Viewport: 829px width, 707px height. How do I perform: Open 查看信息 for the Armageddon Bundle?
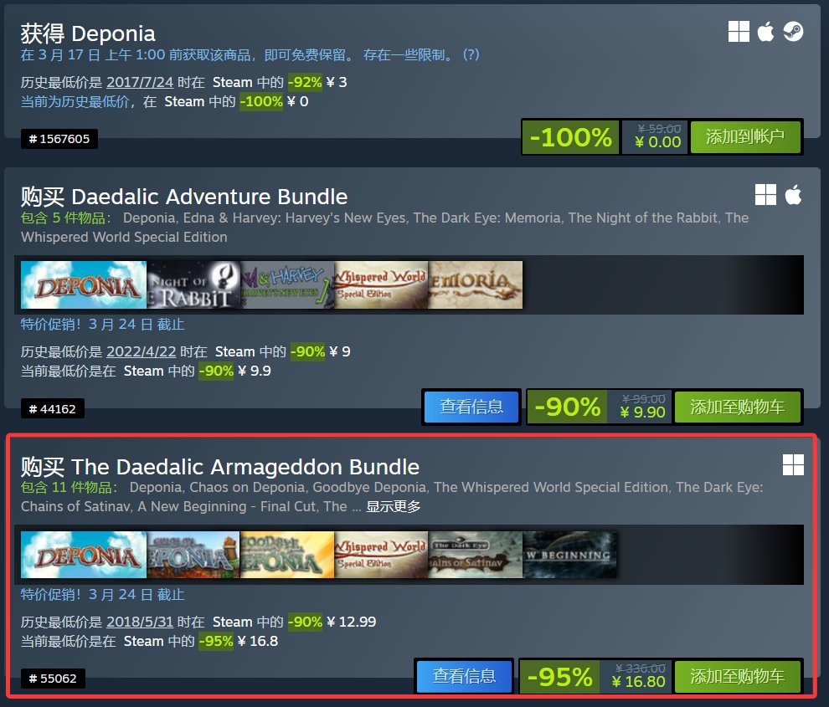point(464,676)
